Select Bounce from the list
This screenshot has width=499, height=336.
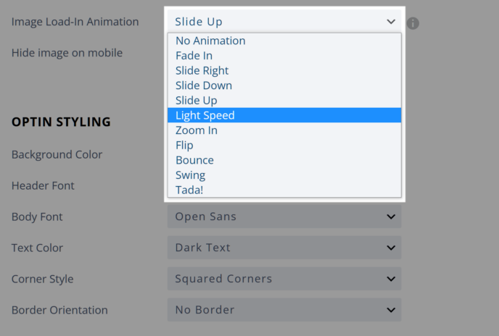click(x=284, y=160)
